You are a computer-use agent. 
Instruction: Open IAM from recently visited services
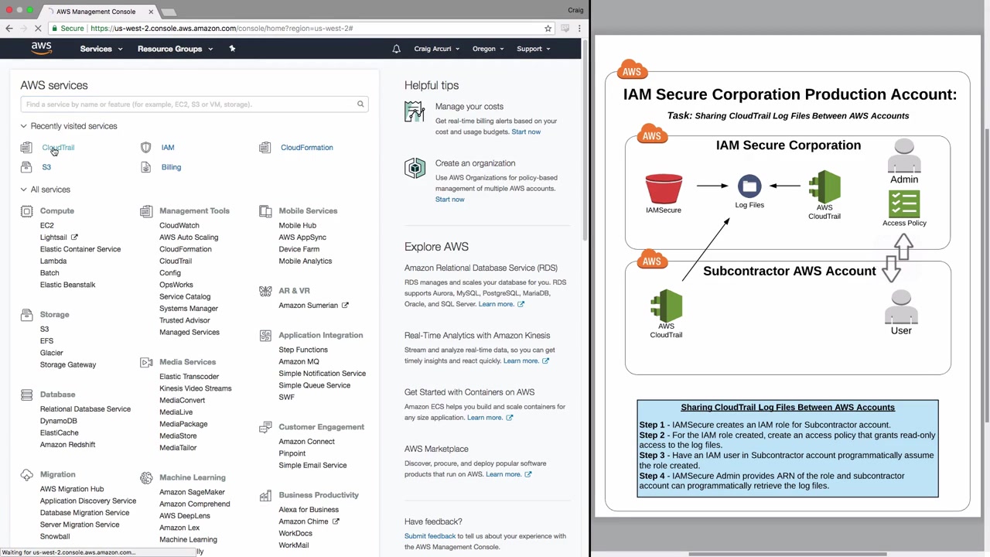coord(168,148)
